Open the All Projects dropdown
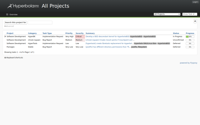The width and height of the screenshot is (200, 125). point(167,14)
